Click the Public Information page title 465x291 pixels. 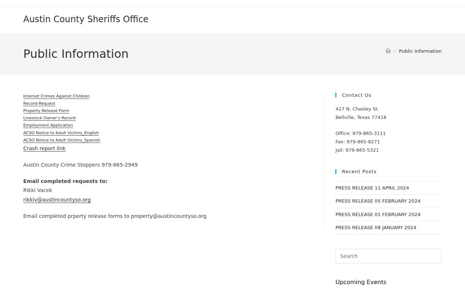pyautogui.click(x=76, y=54)
